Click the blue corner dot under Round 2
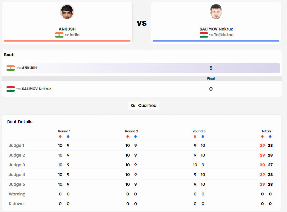The image size is (287, 212). click(x=136, y=136)
